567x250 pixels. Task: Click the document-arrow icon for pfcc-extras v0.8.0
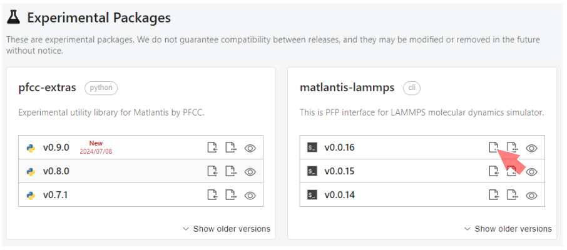212,171
